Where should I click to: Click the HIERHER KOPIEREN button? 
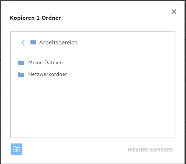pyautogui.click(x=150, y=150)
